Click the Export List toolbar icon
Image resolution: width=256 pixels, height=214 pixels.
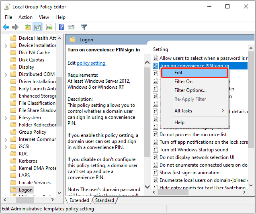[49, 27]
